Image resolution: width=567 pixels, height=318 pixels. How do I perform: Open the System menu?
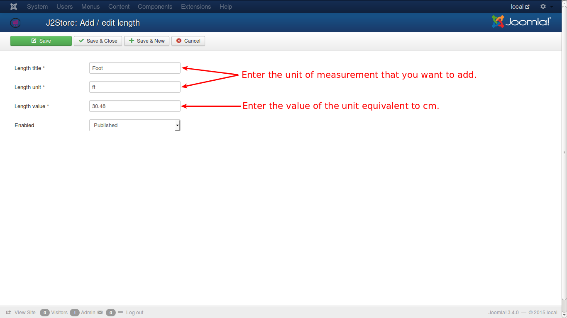tap(37, 7)
